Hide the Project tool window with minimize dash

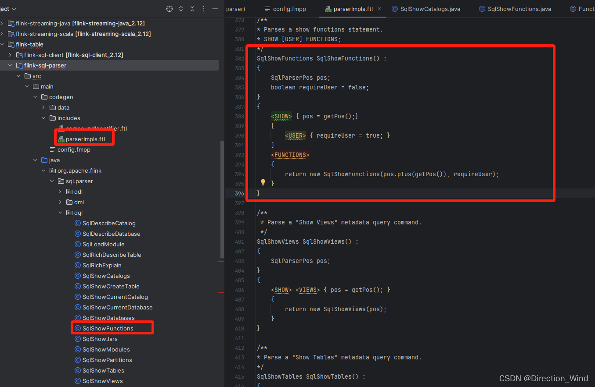[x=215, y=9]
